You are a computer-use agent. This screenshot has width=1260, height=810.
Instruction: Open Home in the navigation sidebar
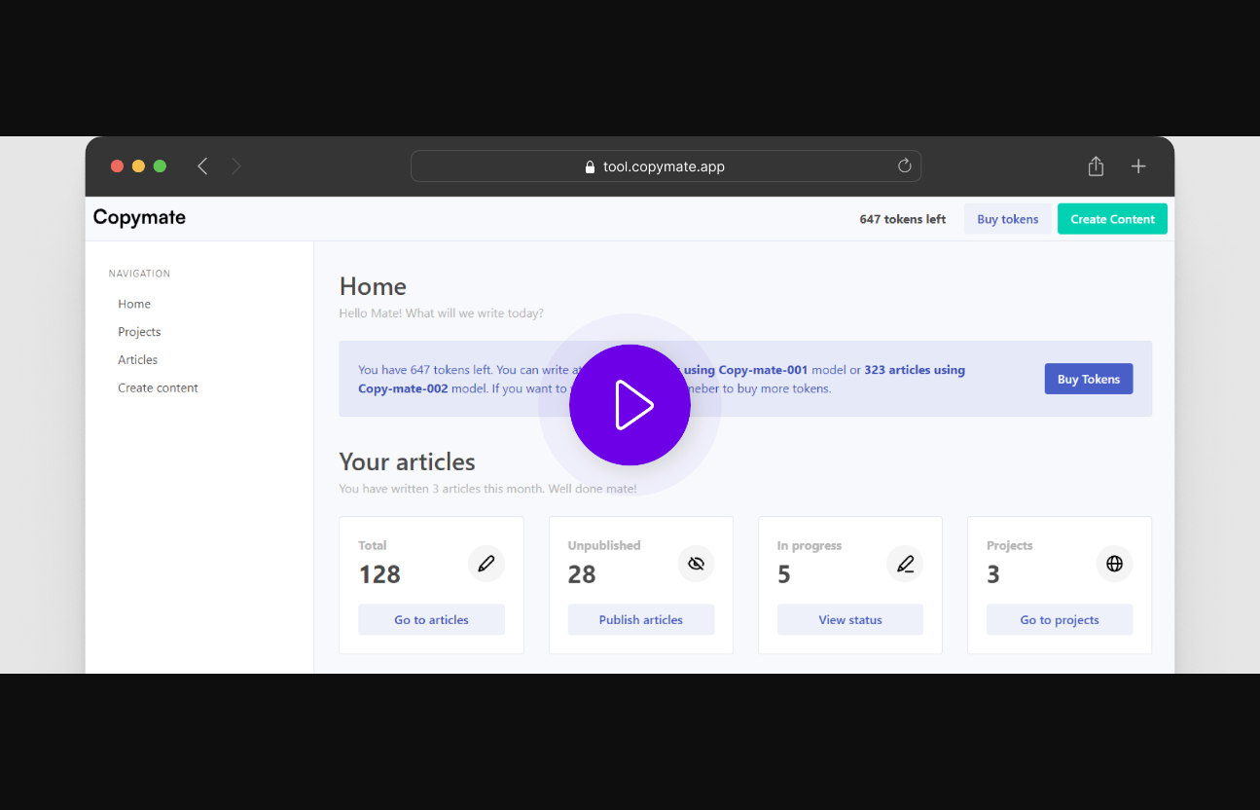tap(134, 304)
